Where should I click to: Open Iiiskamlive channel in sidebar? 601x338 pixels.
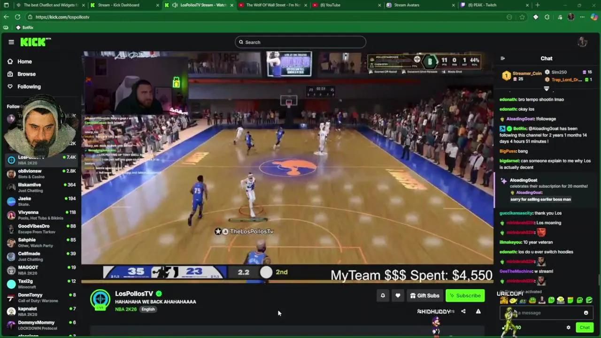(41, 187)
